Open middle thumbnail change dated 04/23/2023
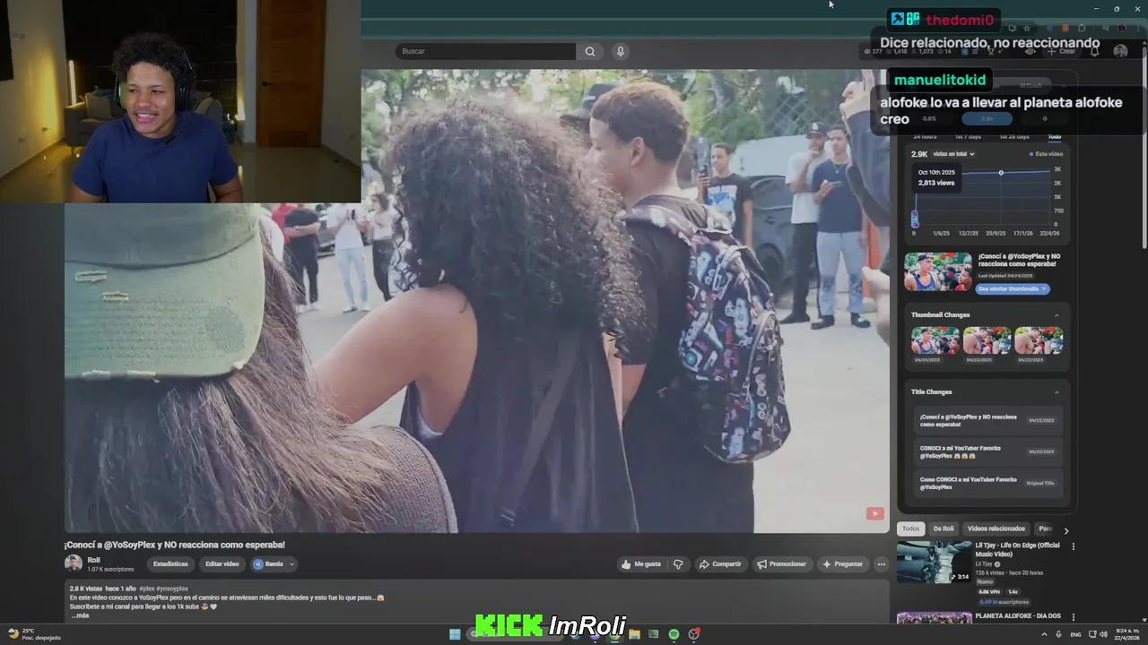The height and width of the screenshot is (645, 1148). click(x=987, y=340)
